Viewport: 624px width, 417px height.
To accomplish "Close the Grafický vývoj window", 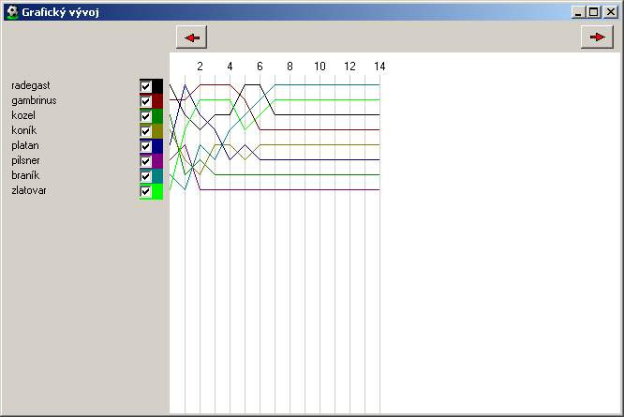I will pyautogui.click(x=611, y=12).
